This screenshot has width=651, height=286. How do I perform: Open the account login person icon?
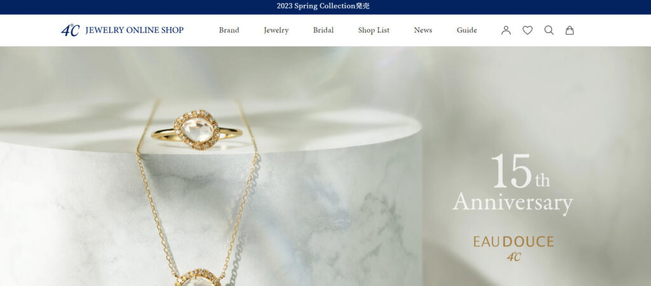click(x=505, y=31)
